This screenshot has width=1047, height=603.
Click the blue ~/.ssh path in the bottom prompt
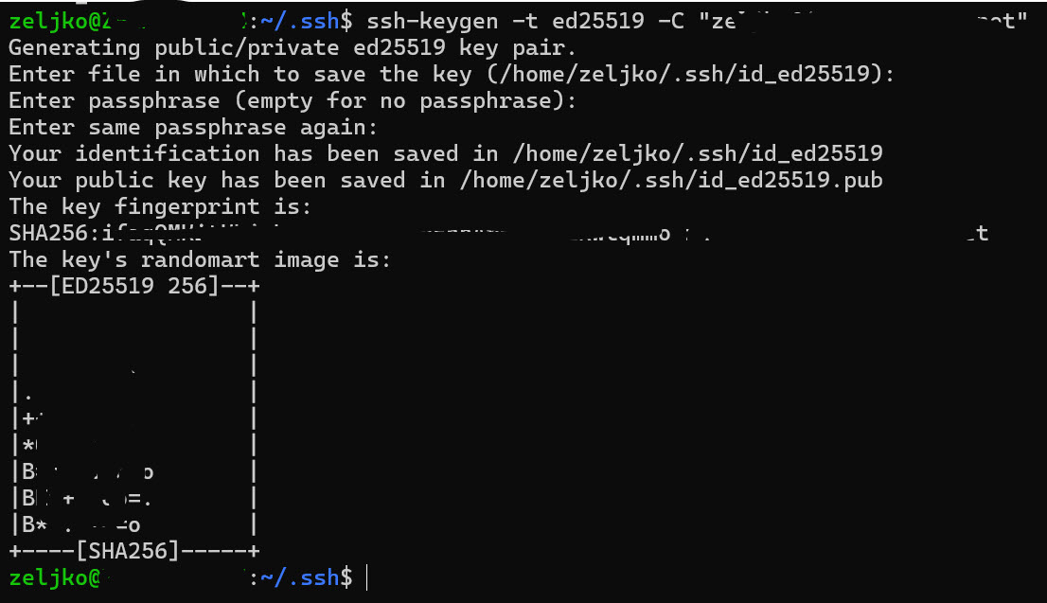tap(299, 577)
